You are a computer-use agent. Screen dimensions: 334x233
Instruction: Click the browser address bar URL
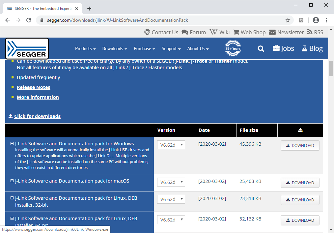[x=117, y=20]
